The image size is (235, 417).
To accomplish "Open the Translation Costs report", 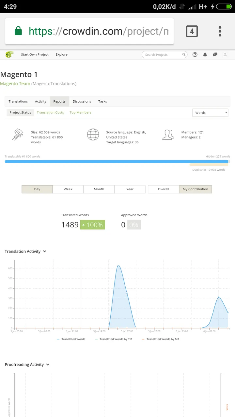I will point(50,112).
